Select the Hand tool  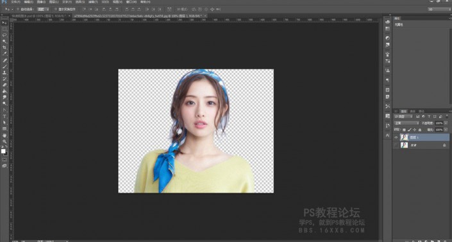click(x=4, y=135)
